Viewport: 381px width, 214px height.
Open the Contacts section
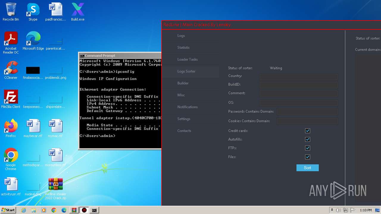pos(190,131)
